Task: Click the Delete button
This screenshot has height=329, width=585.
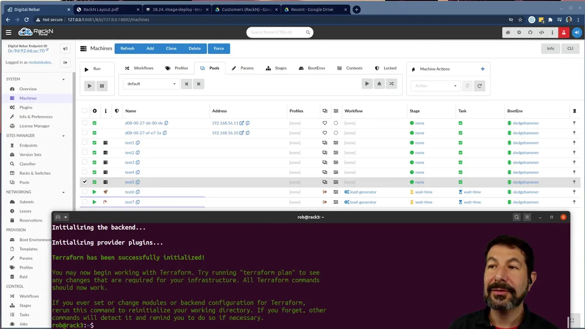Action: (x=194, y=48)
